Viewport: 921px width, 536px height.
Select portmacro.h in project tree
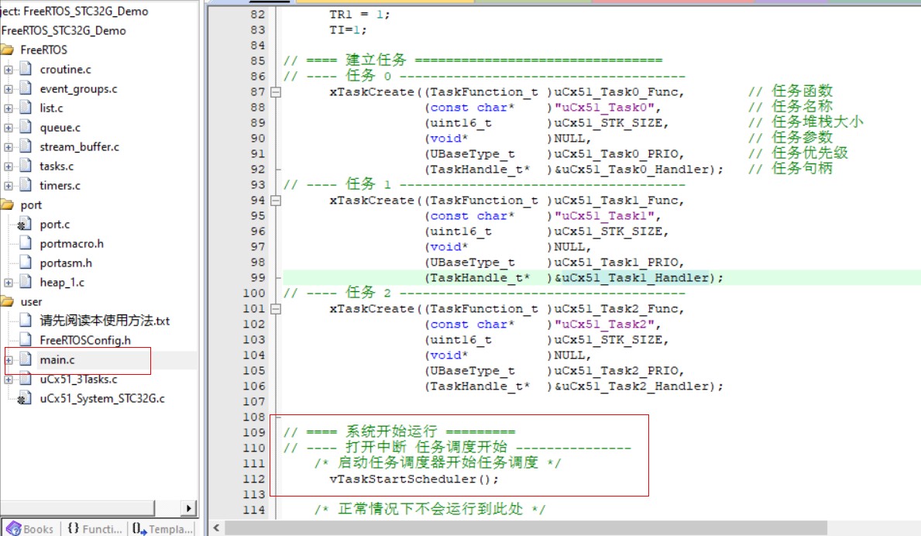click(x=71, y=244)
